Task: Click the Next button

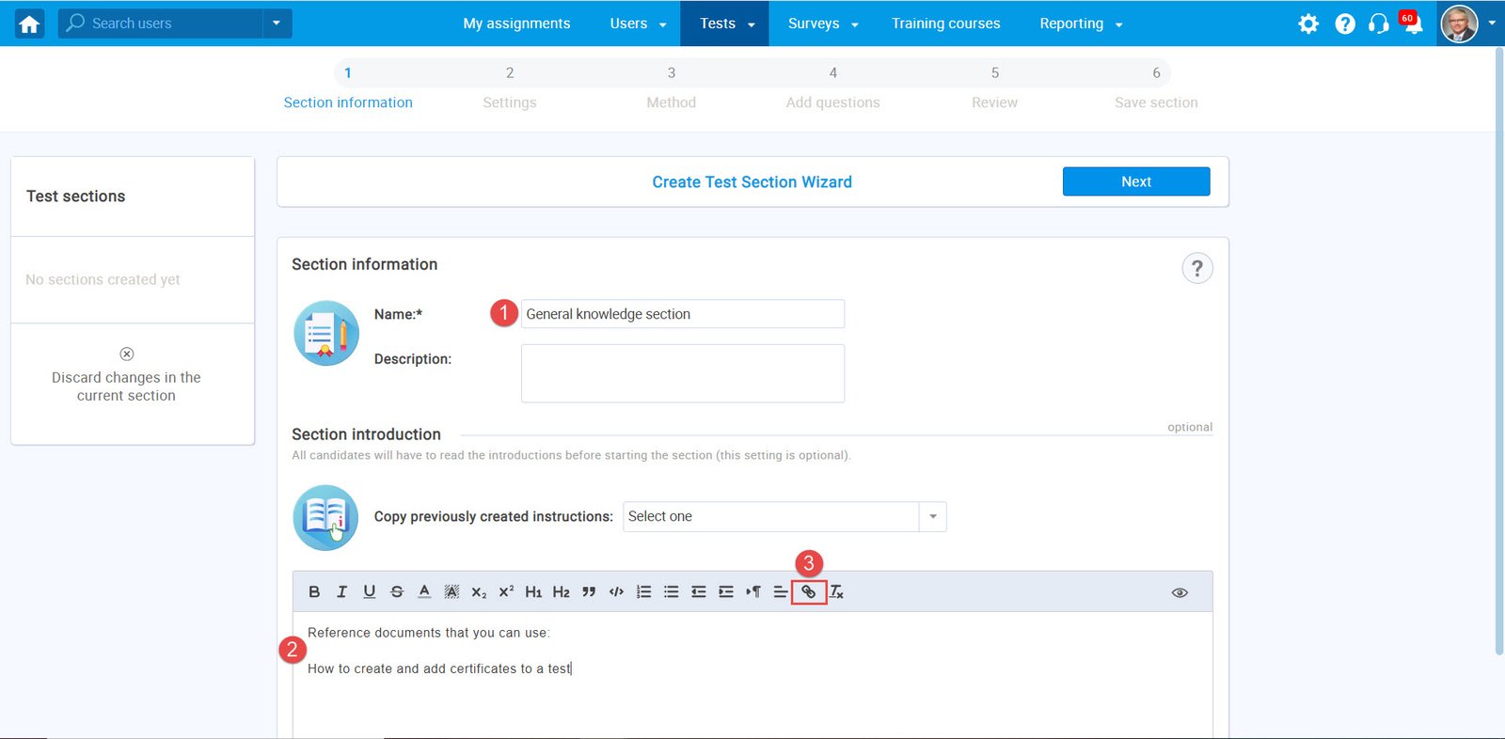Action: [1135, 181]
